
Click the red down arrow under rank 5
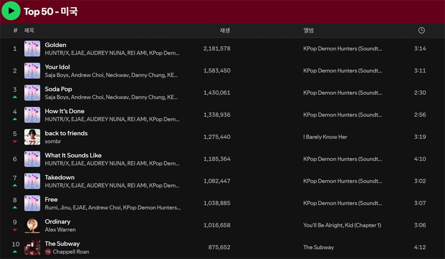tap(15, 141)
